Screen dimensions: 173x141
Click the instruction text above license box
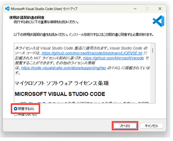pyautogui.click(x=84, y=35)
